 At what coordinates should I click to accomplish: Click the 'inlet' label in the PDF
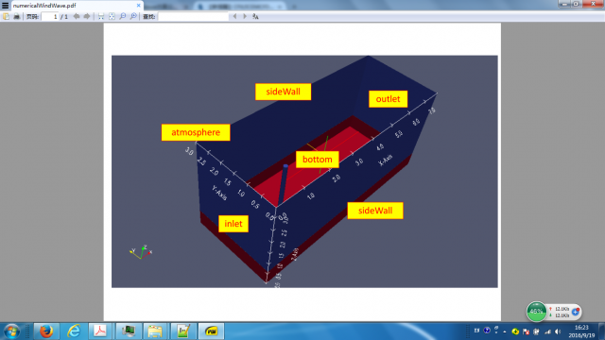pyautogui.click(x=233, y=224)
